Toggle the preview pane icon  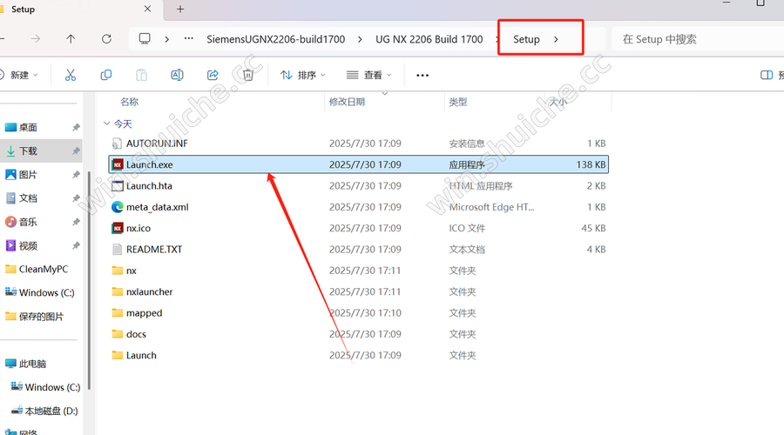tap(766, 75)
